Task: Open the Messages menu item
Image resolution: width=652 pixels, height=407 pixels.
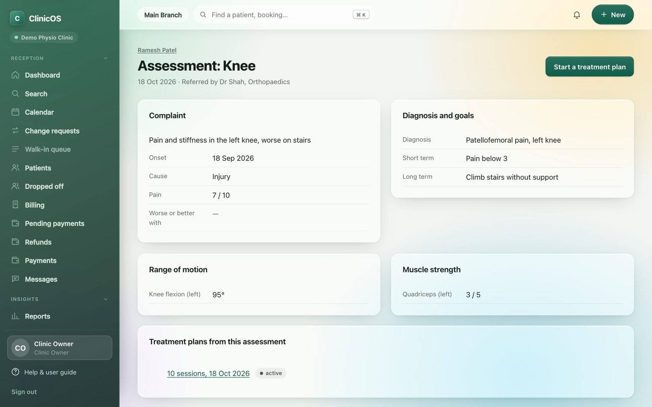Action: point(59,279)
